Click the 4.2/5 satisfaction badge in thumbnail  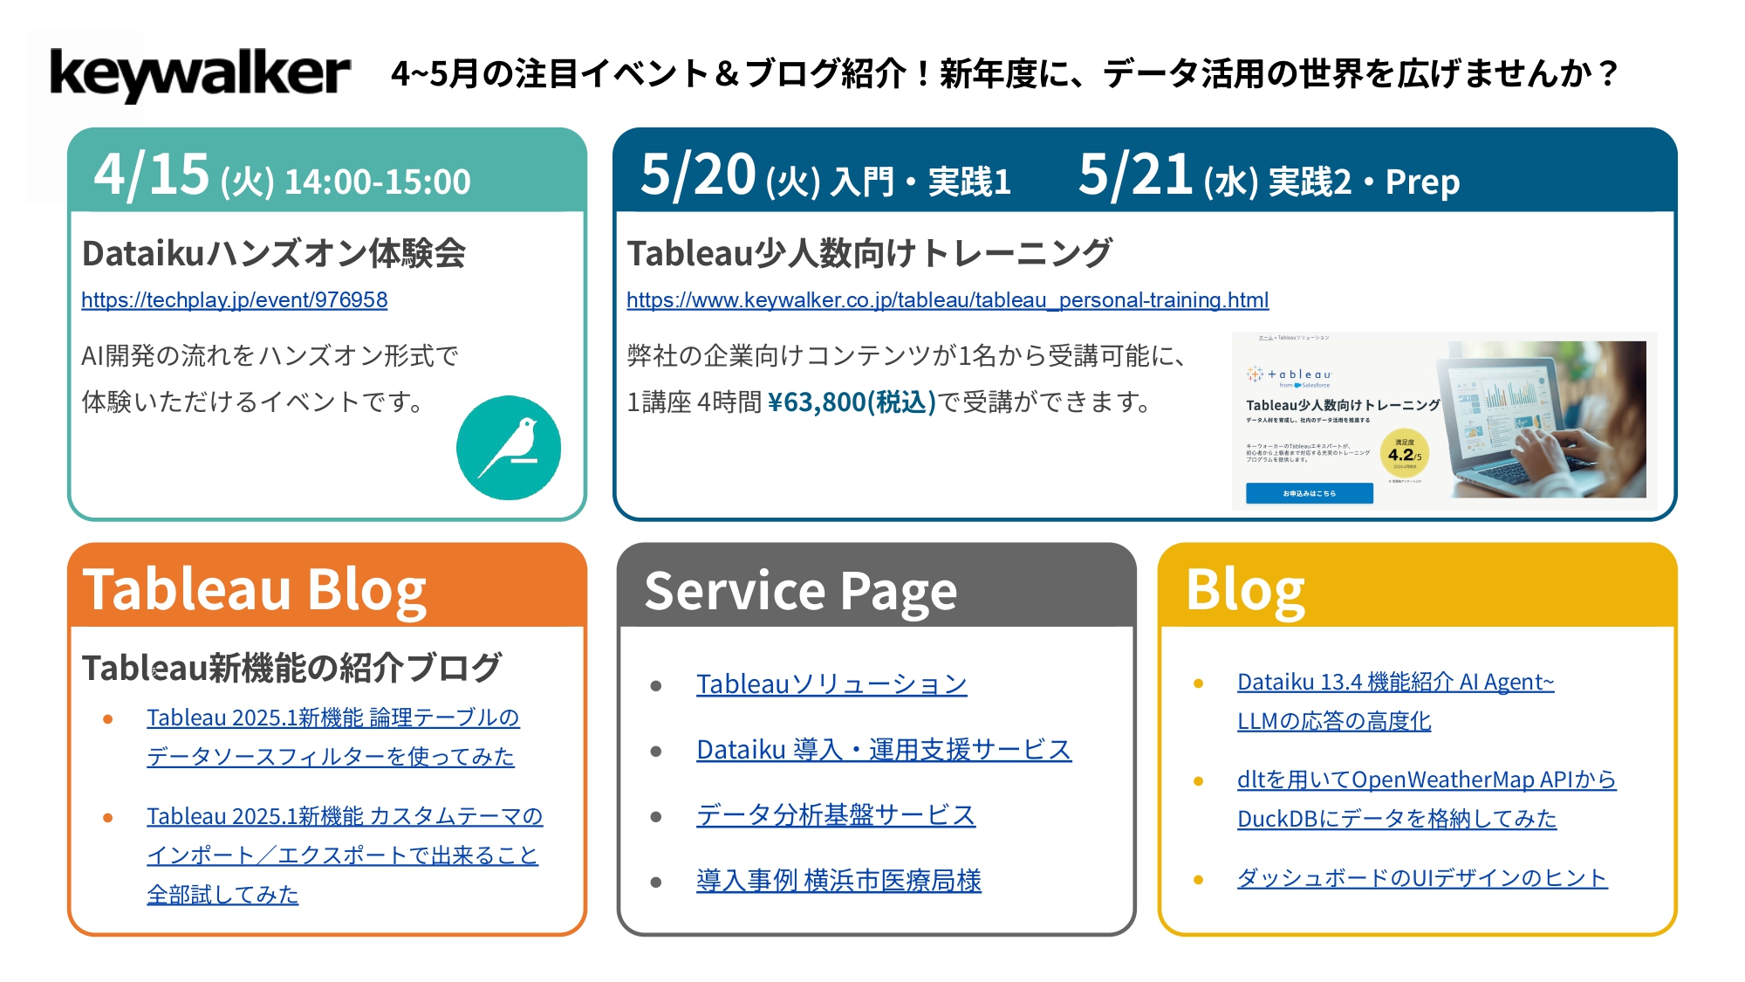[x=1404, y=453]
